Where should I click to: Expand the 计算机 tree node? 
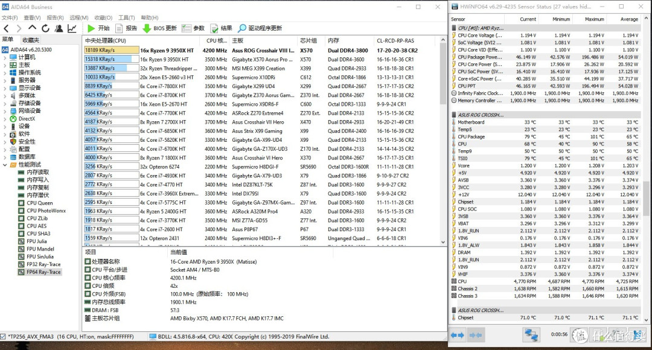tap(5, 57)
